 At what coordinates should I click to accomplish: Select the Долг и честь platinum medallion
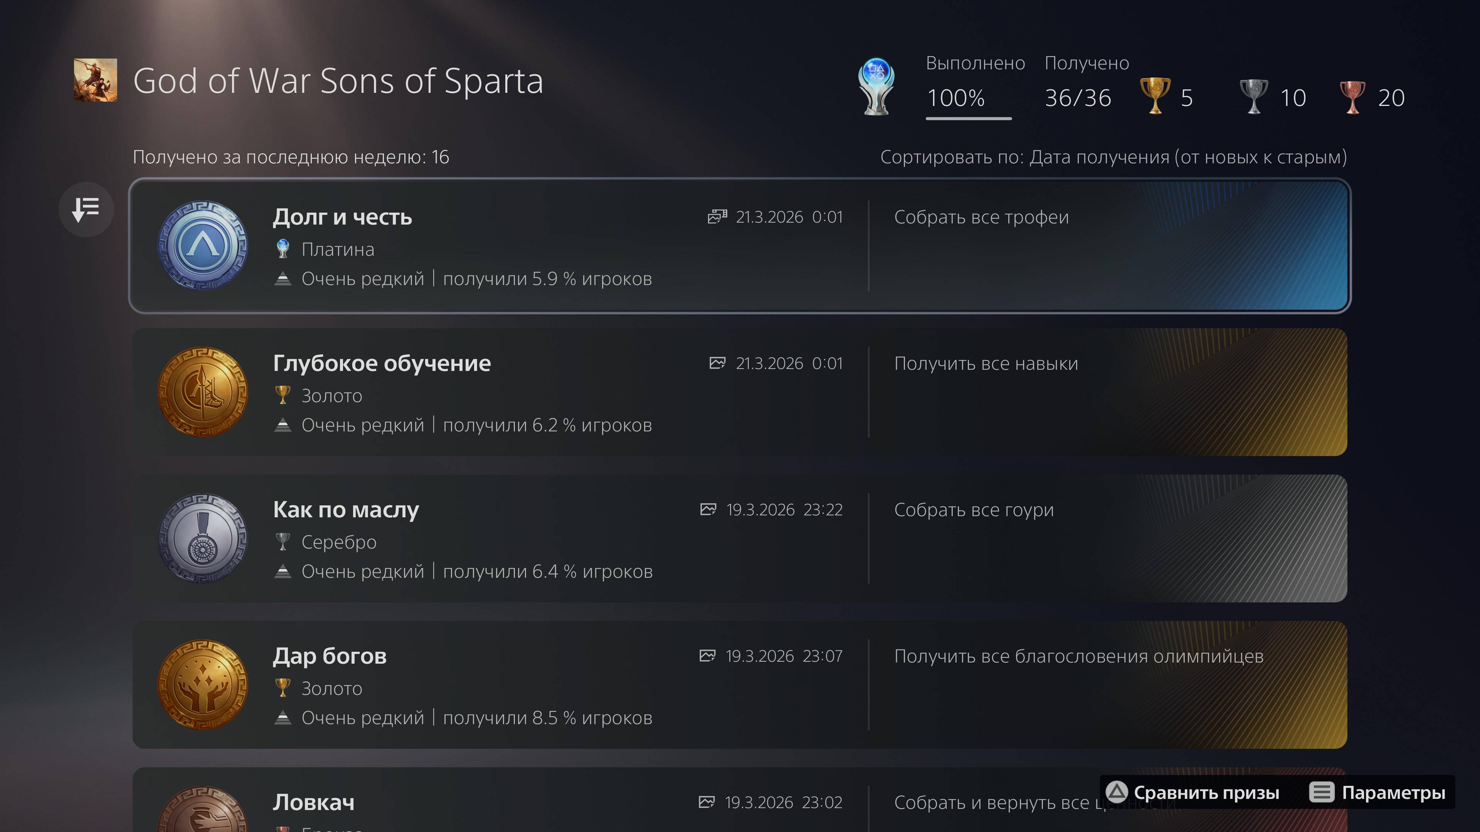click(x=203, y=246)
